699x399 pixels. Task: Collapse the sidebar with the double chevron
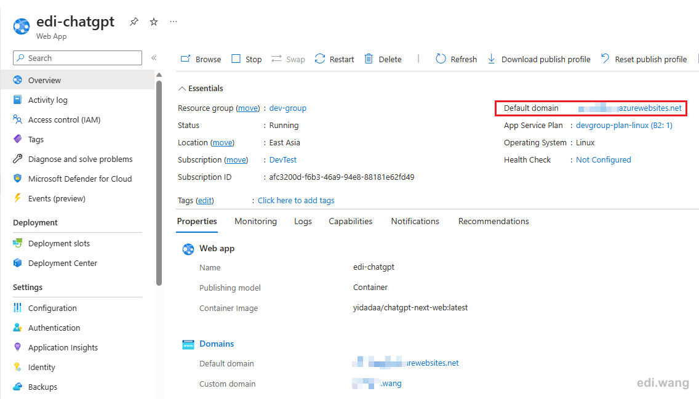pyautogui.click(x=154, y=58)
